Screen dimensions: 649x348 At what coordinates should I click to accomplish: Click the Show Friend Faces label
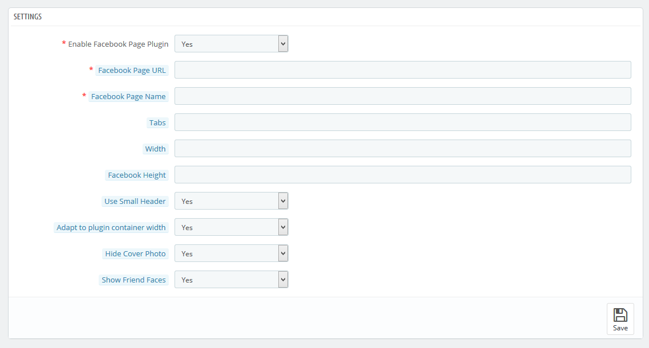pos(133,280)
